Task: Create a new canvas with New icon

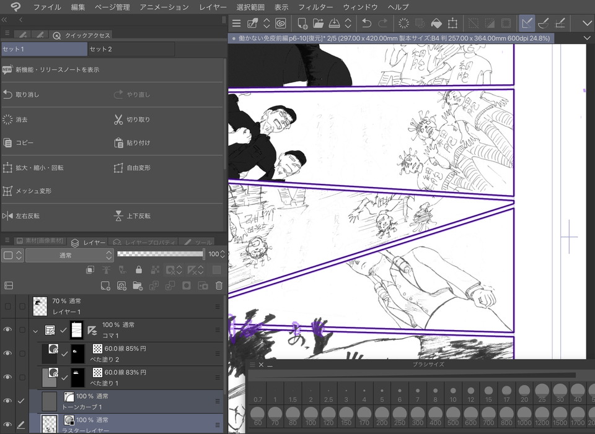Action: click(302, 24)
